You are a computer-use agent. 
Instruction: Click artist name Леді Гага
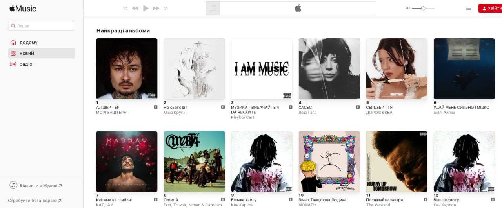[x=307, y=113]
